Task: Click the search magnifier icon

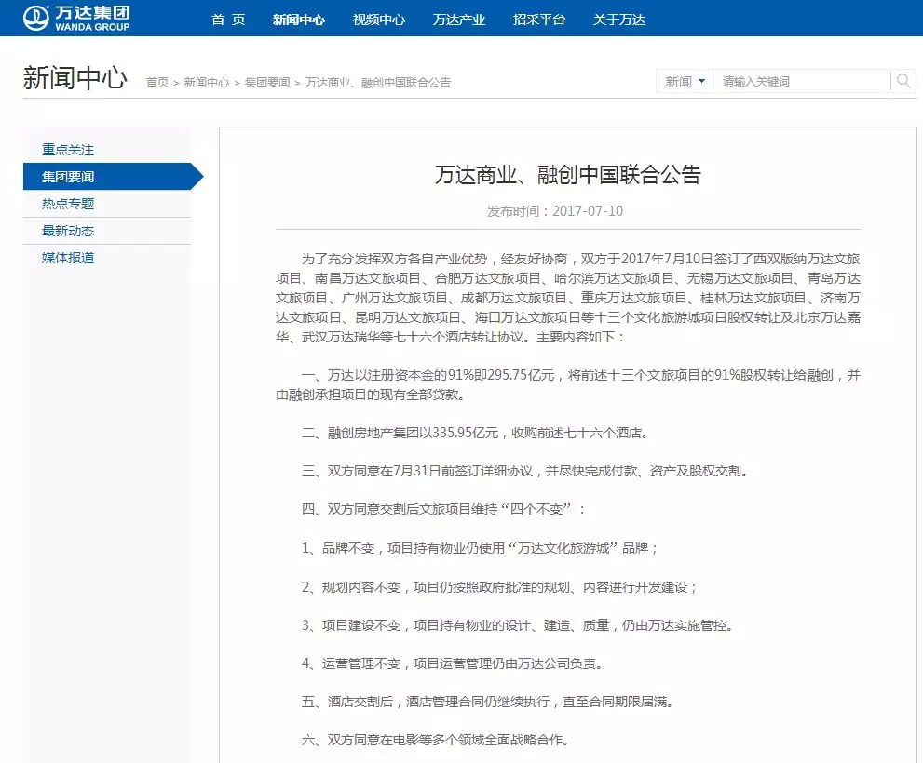Action: click(903, 81)
